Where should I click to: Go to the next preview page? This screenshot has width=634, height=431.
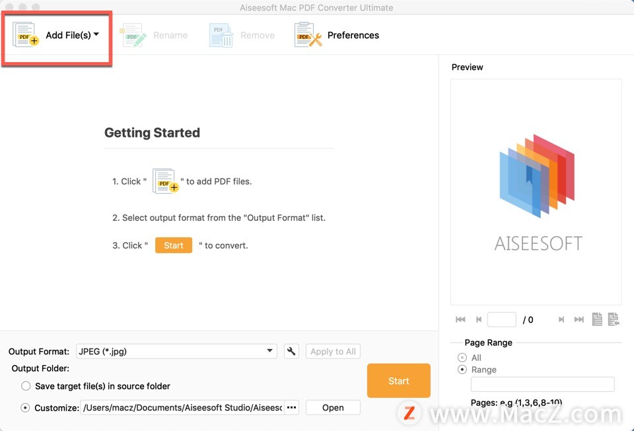coord(561,319)
